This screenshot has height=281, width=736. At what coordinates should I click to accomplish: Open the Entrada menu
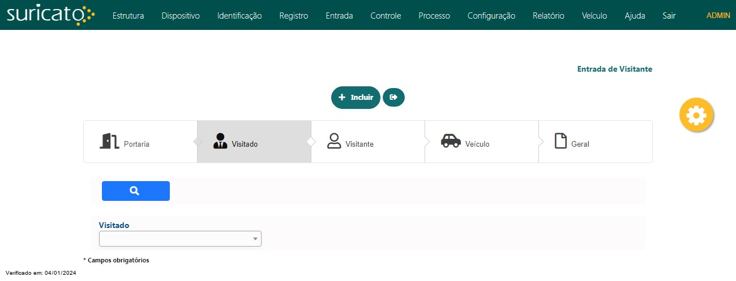point(339,16)
